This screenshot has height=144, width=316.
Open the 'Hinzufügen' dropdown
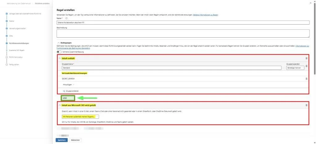pyautogui.click(x=69, y=84)
